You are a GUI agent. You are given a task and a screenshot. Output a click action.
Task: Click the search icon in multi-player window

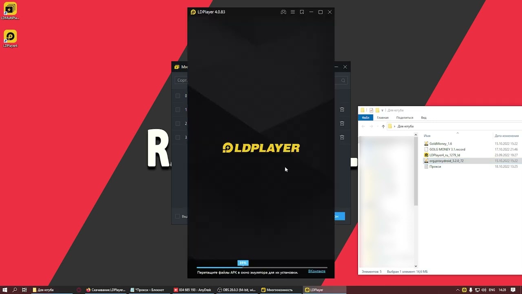tap(343, 80)
